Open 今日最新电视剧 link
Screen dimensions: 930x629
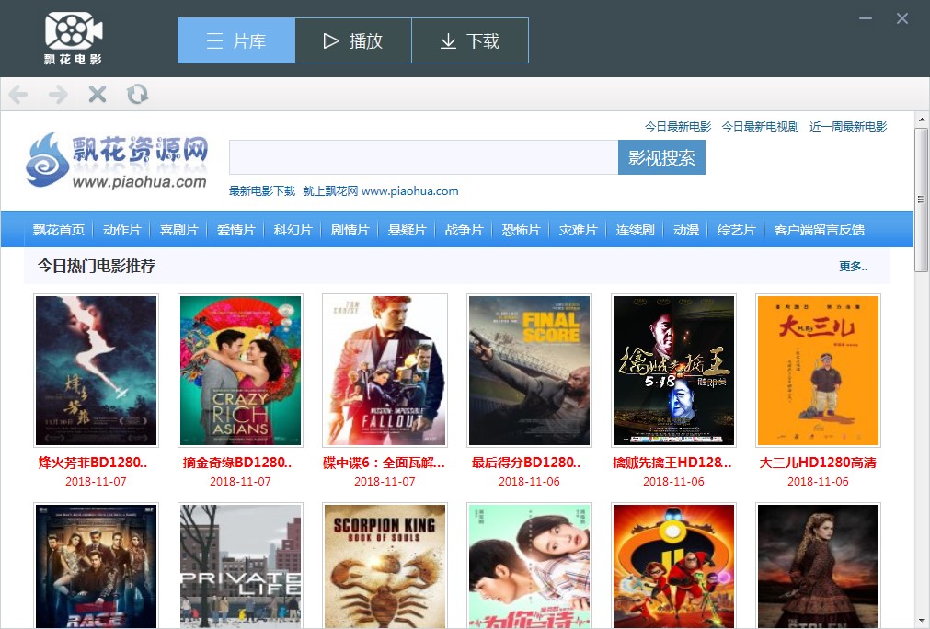(760, 126)
